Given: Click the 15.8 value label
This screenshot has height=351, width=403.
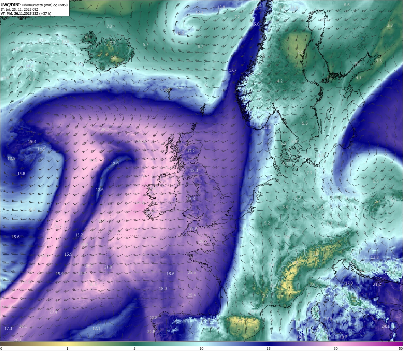Looking at the screenshot, I should (21, 174).
